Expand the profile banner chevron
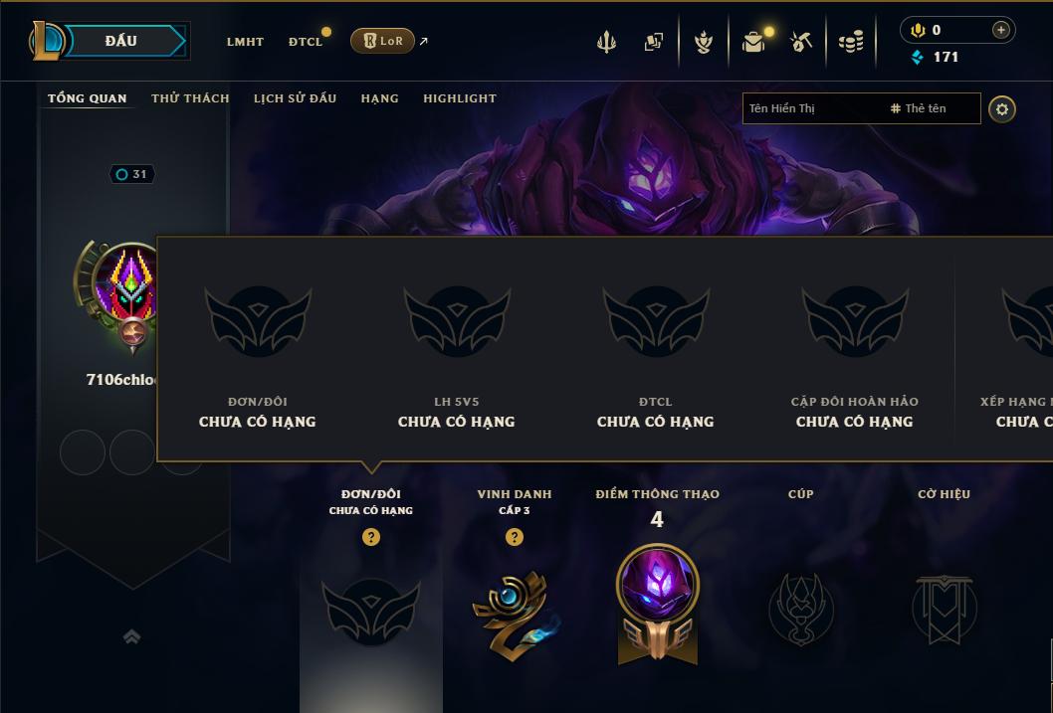The width and height of the screenshot is (1053, 713). coord(132,636)
